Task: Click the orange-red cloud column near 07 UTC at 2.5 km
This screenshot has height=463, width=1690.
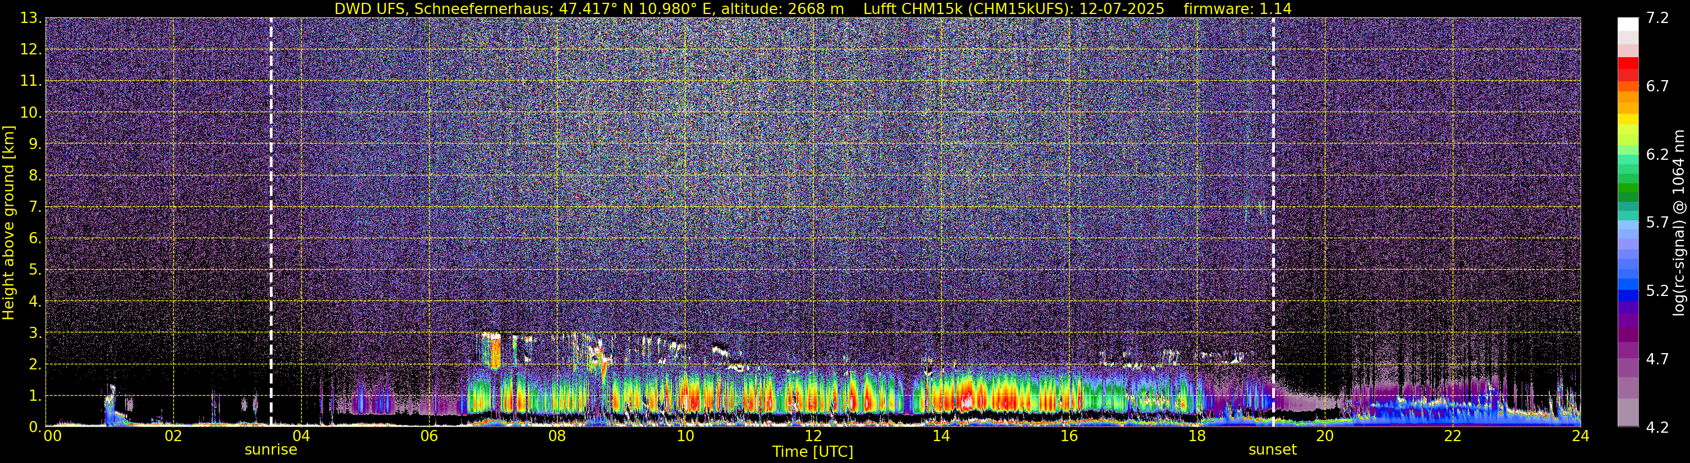Action: (x=495, y=353)
